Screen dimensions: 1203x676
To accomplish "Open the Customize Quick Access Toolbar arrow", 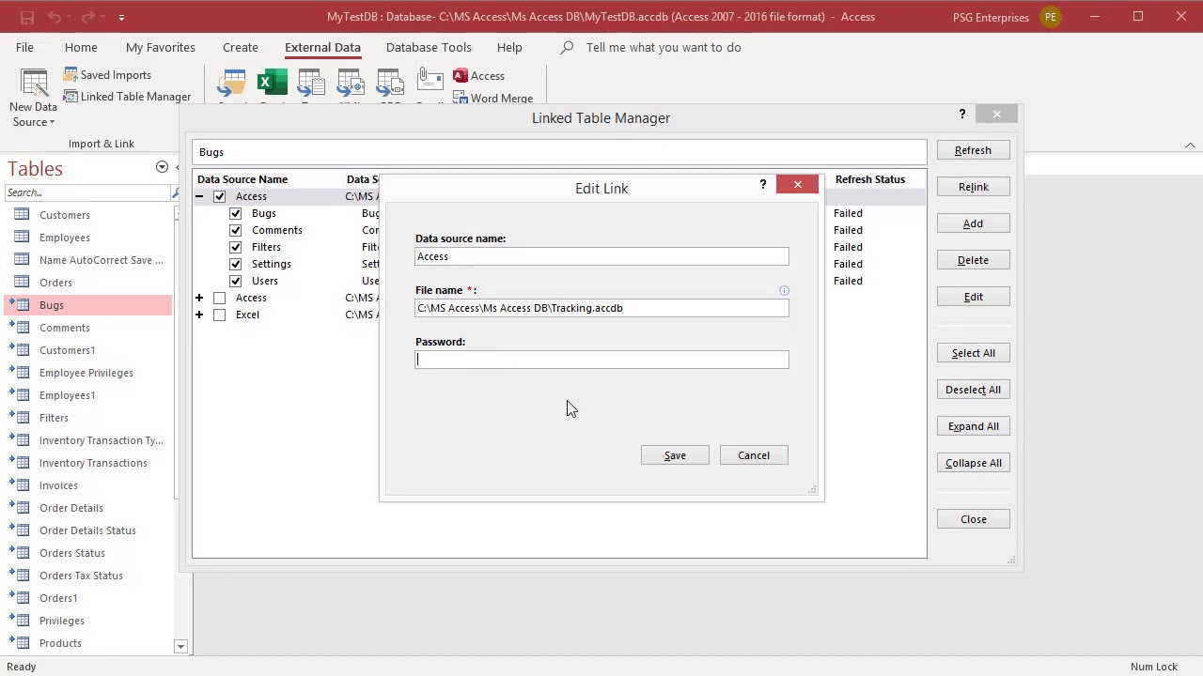I will (x=121, y=17).
